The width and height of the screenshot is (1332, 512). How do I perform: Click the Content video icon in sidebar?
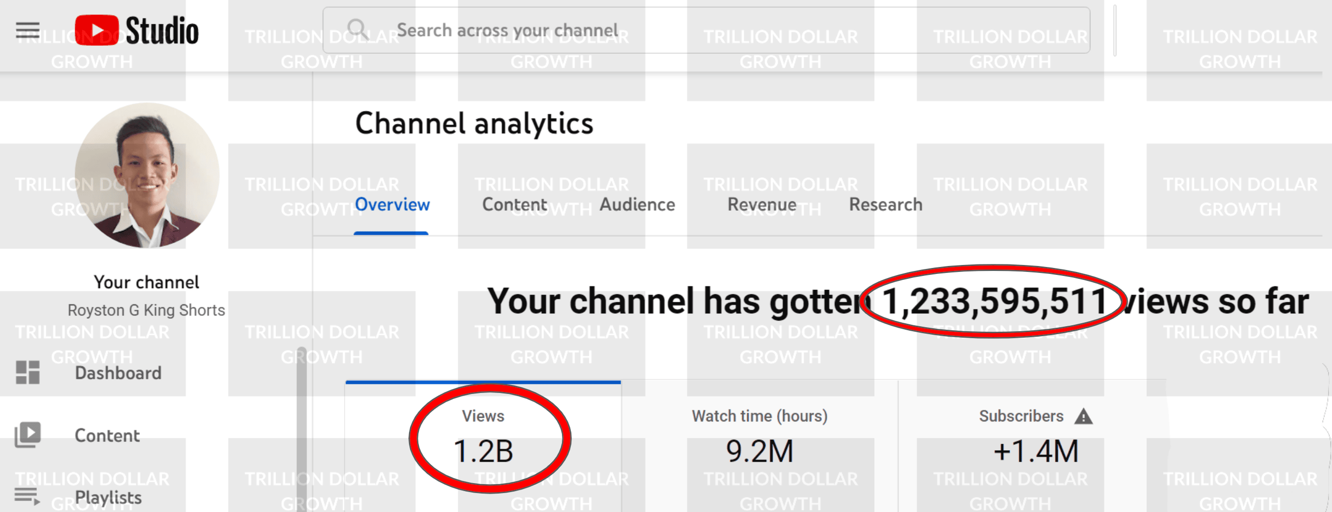[x=27, y=435]
